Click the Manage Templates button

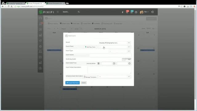point(90,77)
